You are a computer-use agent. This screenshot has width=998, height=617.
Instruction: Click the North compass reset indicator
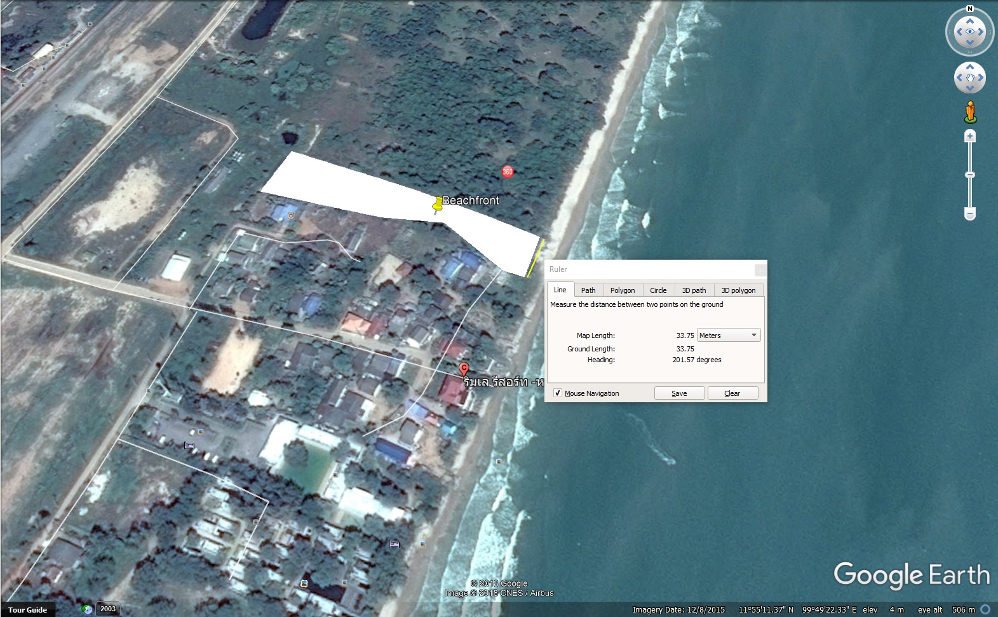[969, 9]
